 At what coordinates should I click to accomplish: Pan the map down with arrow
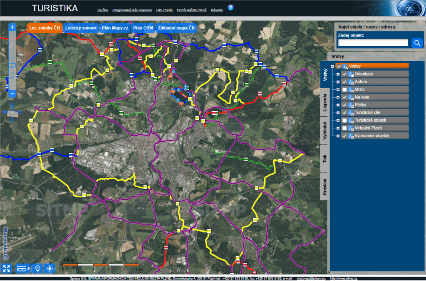coord(12,119)
